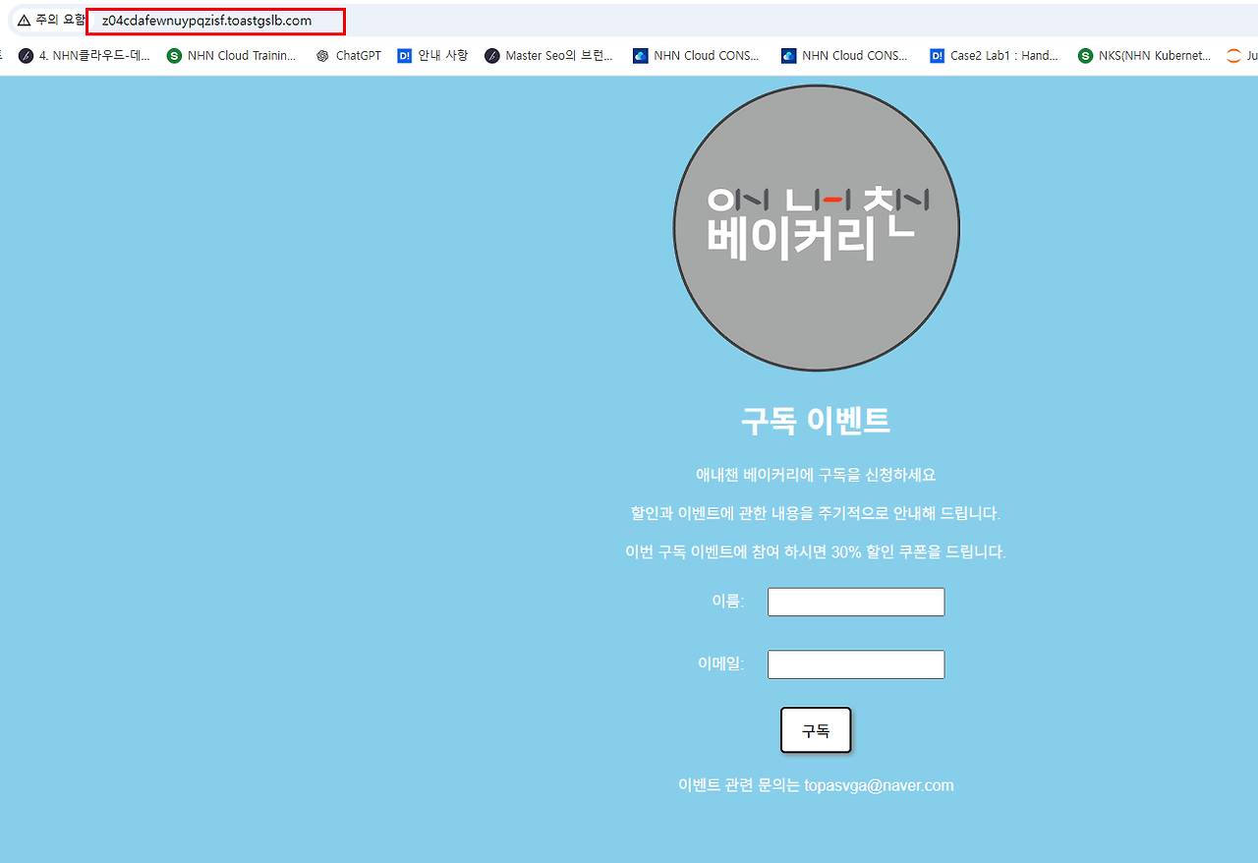
Task: Select the toastgslb.com URL in address bar
Action: pos(206,21)
